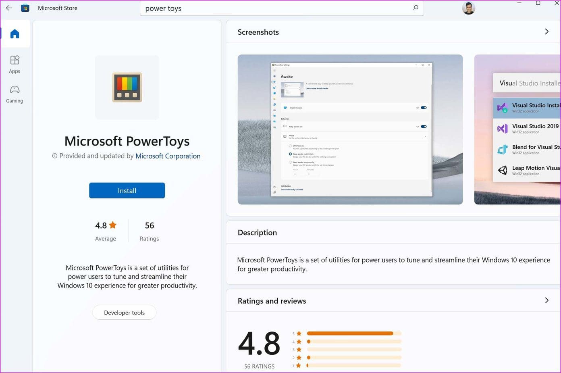Click the PowerToys app icon
561x373 pixels.
(127, 87)
